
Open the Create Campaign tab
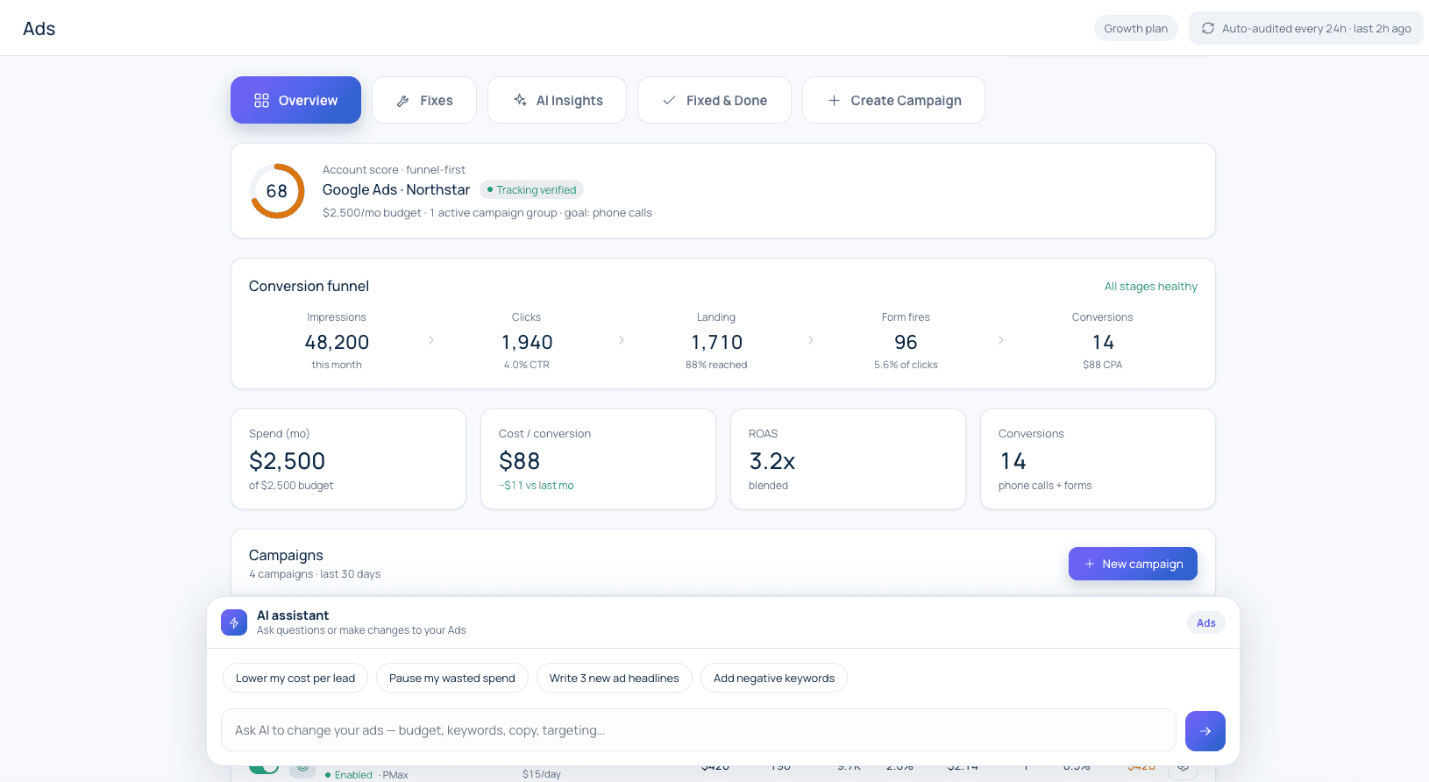[x=893, y=100]
